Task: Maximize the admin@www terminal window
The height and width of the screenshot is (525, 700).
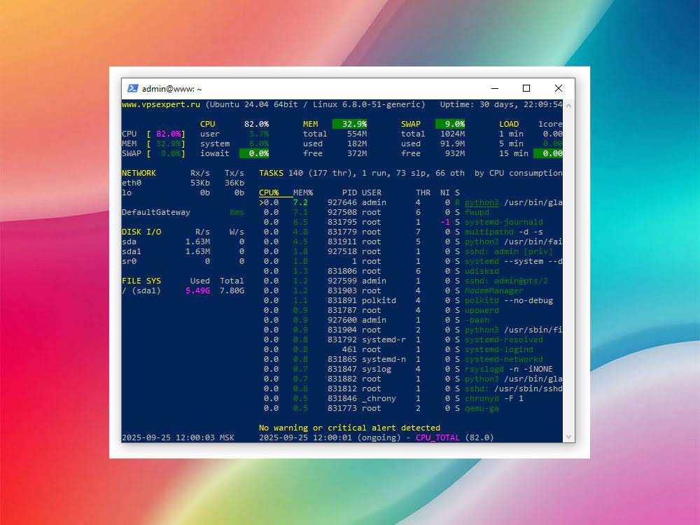Action: pyautogui.click(x=526, y=88)
